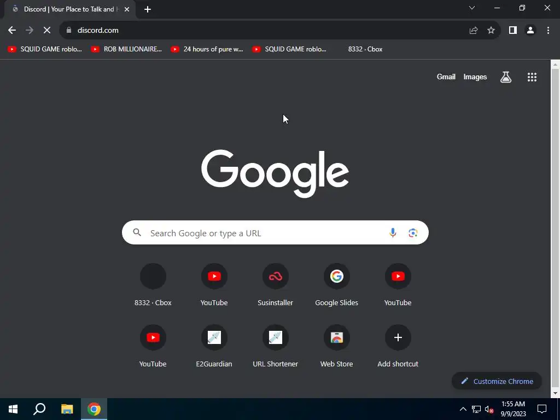Open the Images link
The height and width of the screenshot is (420, 560).
click(475, 77)
